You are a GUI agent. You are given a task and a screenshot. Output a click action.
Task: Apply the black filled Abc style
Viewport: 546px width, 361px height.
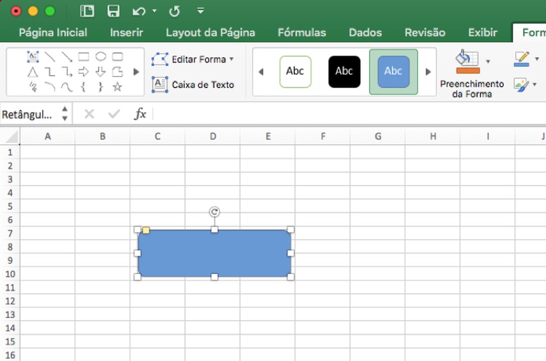click(x=344, y=72)
